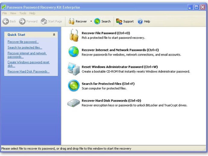Click the computer icon for Reset Windows Administrator Password
Screen dimensions: 208x156
pos(74,69)
